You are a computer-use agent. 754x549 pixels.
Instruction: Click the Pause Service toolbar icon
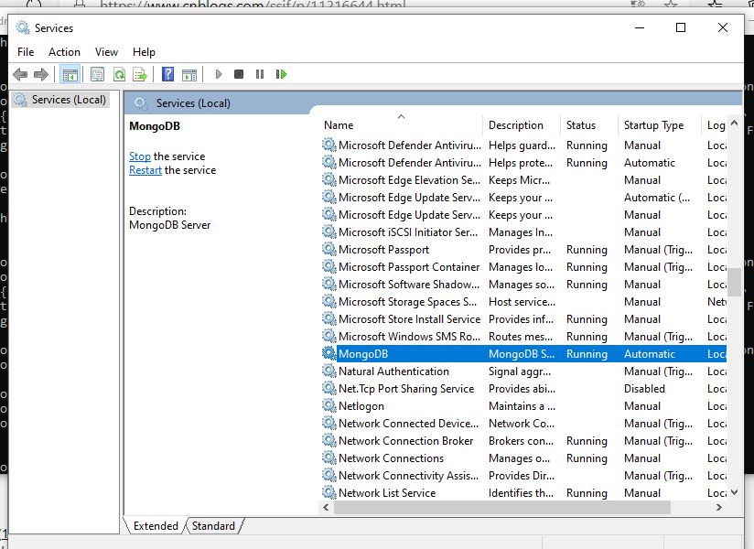tap(260, 74)
